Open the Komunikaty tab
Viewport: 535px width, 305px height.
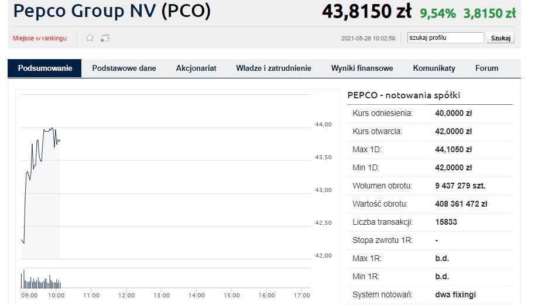[434, 68]
